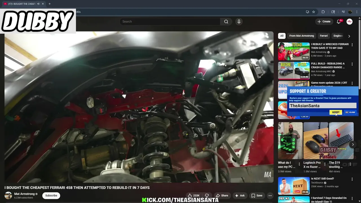The image size is (361, 203).
Task: Click the Create button
Action: (x=324, y=22)
